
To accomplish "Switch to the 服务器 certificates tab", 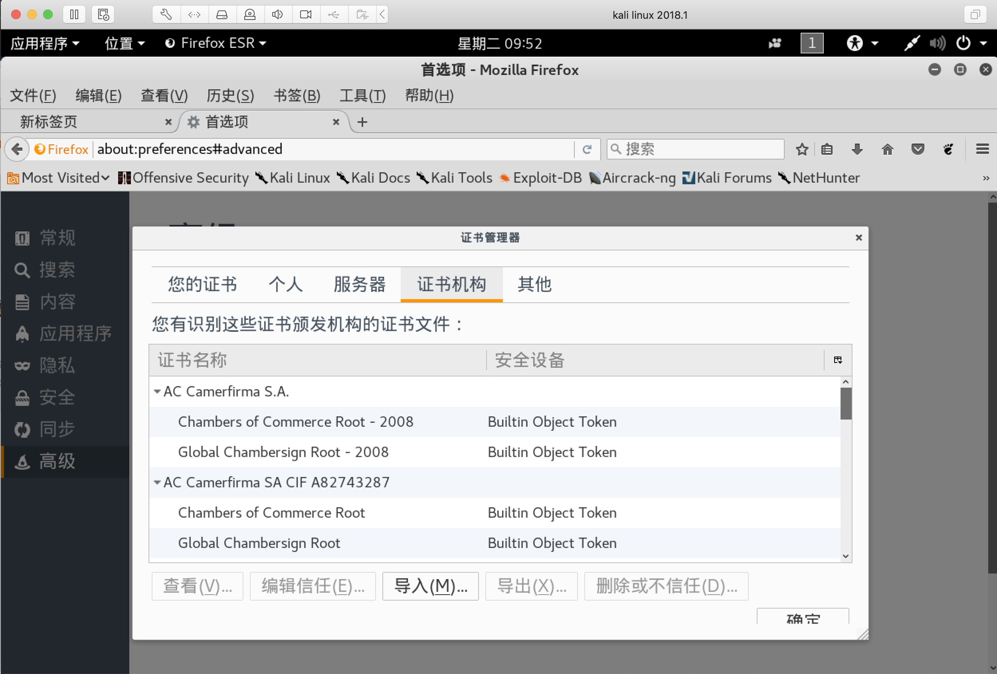I will pyautogui.click(x=360, y=284).
